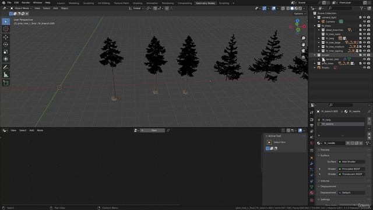Open the Object Mode dropdown
This screenshot has width=373, height=210.
(21, 8)
